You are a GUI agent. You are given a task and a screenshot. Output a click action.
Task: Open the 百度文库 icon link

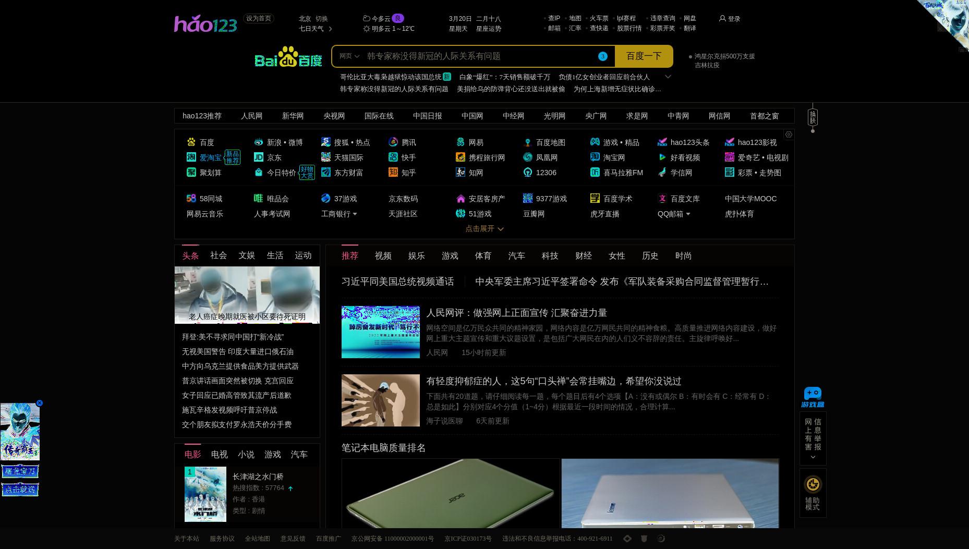(x=662, y=198)
